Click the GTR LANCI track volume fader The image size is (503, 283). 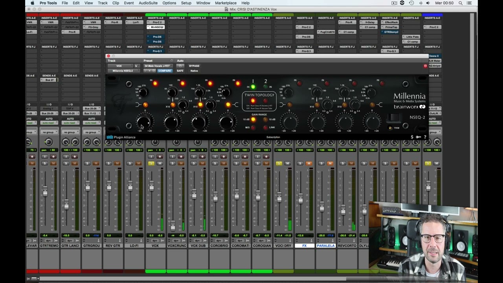tap(66, 205)
